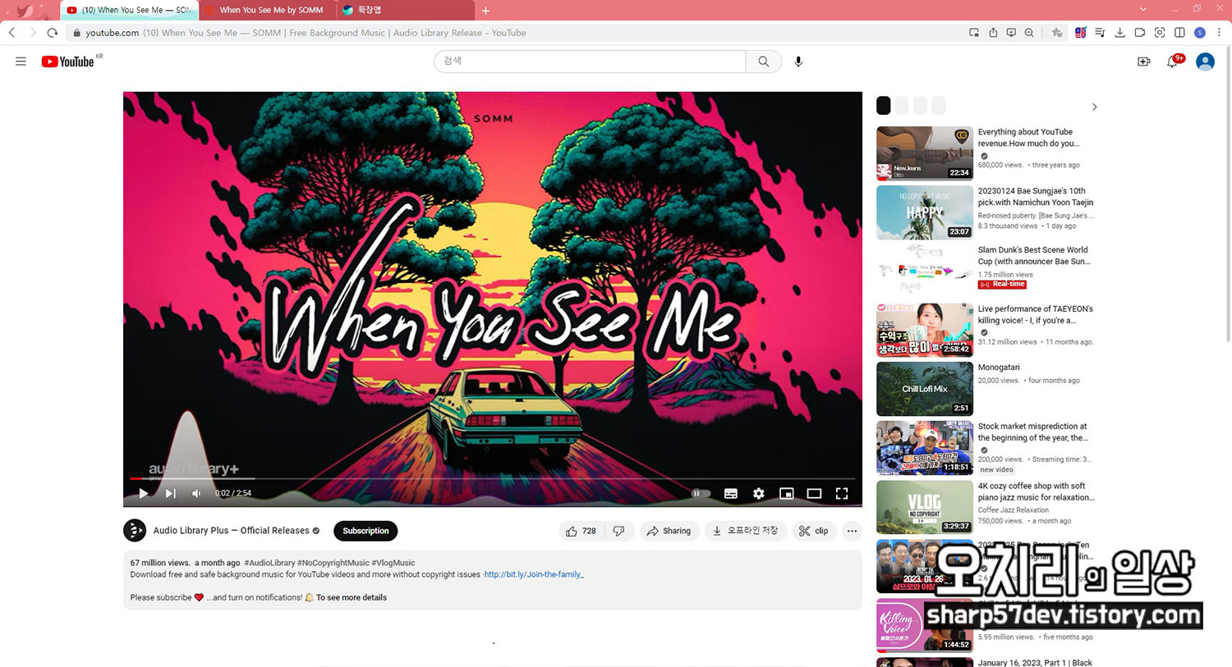Open a new browser tab
Screen dimensions: 1232x667
pos(485,11)
